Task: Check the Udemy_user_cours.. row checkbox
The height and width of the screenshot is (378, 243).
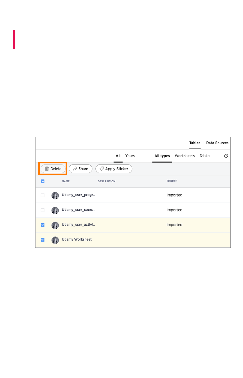Action: 43,210
